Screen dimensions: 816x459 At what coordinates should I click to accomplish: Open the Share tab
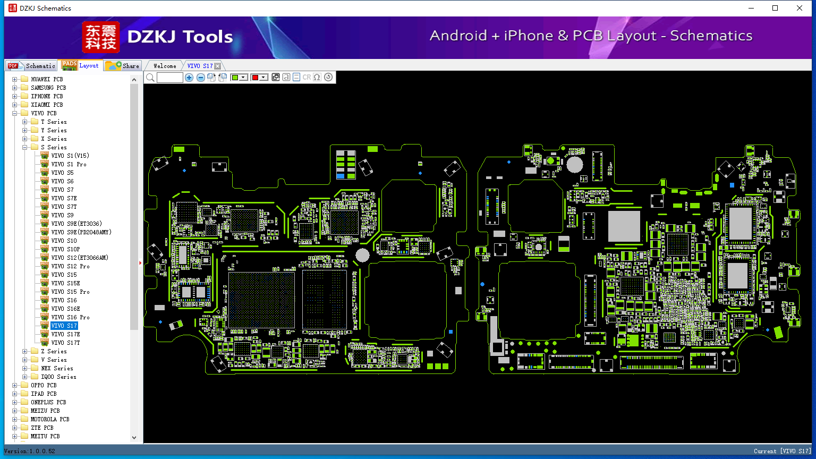pyautogui.click(x=122, y=66)
